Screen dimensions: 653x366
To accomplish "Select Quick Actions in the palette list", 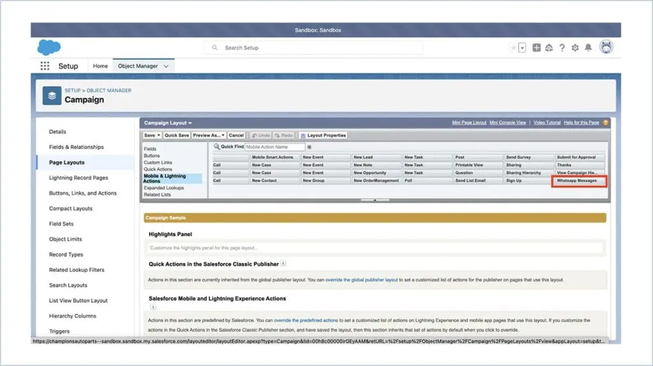I will tap(158, 169).
